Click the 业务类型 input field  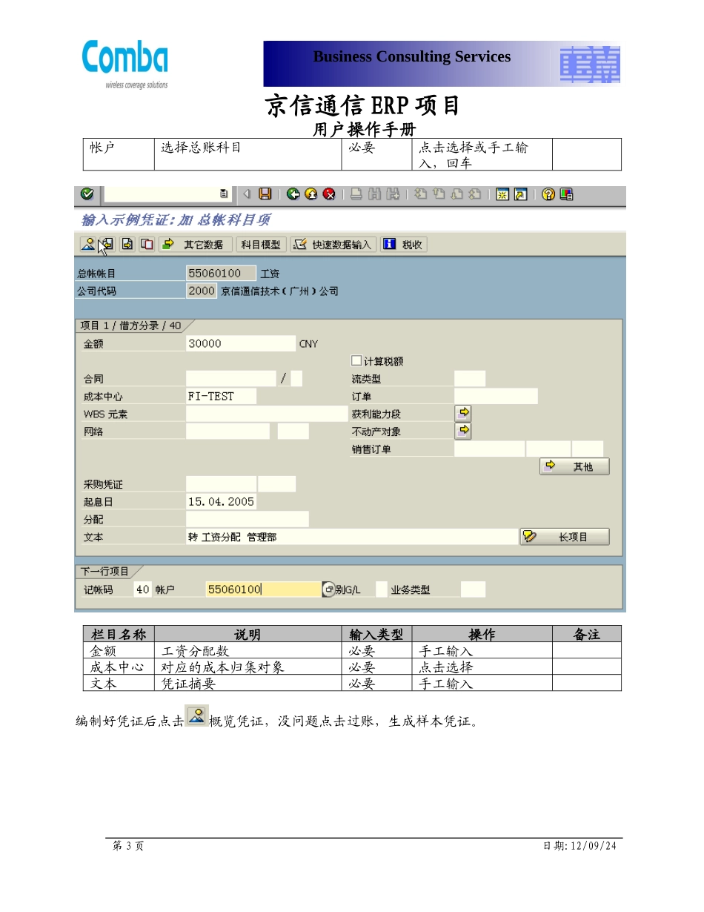tap(473, 589)
